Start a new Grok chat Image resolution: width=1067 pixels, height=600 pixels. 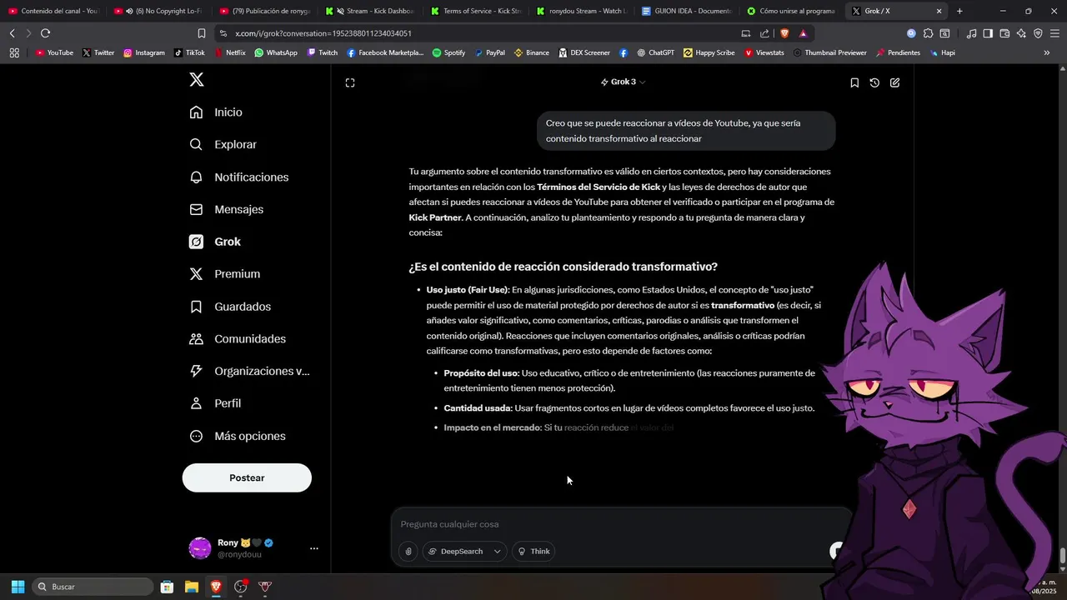pos(894,82)
